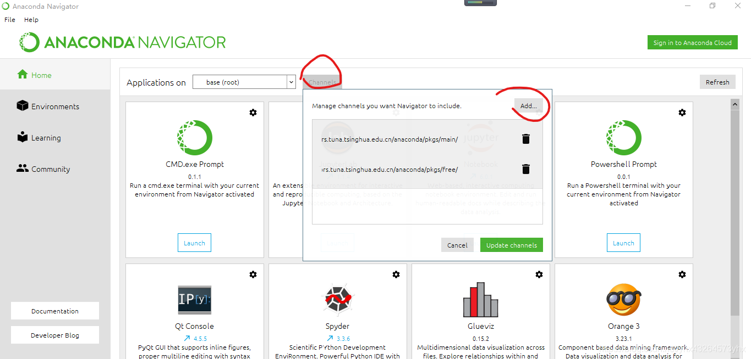751x359 pixels.
Task: Click the Glueviz application title
Action: point(480,326)
